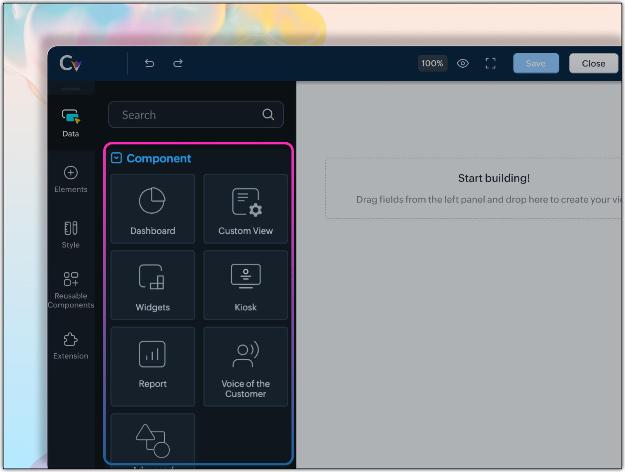The width and height of the screenshot is (625, 472).
Task: Toggle preview with the eye icon
Action: click(463, 63)
